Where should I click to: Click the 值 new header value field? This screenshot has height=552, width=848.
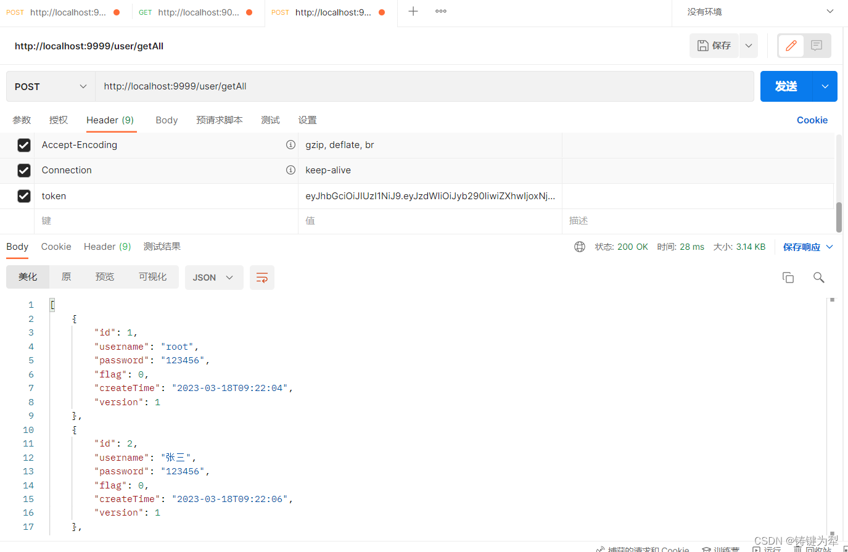(x=430, y=221)
